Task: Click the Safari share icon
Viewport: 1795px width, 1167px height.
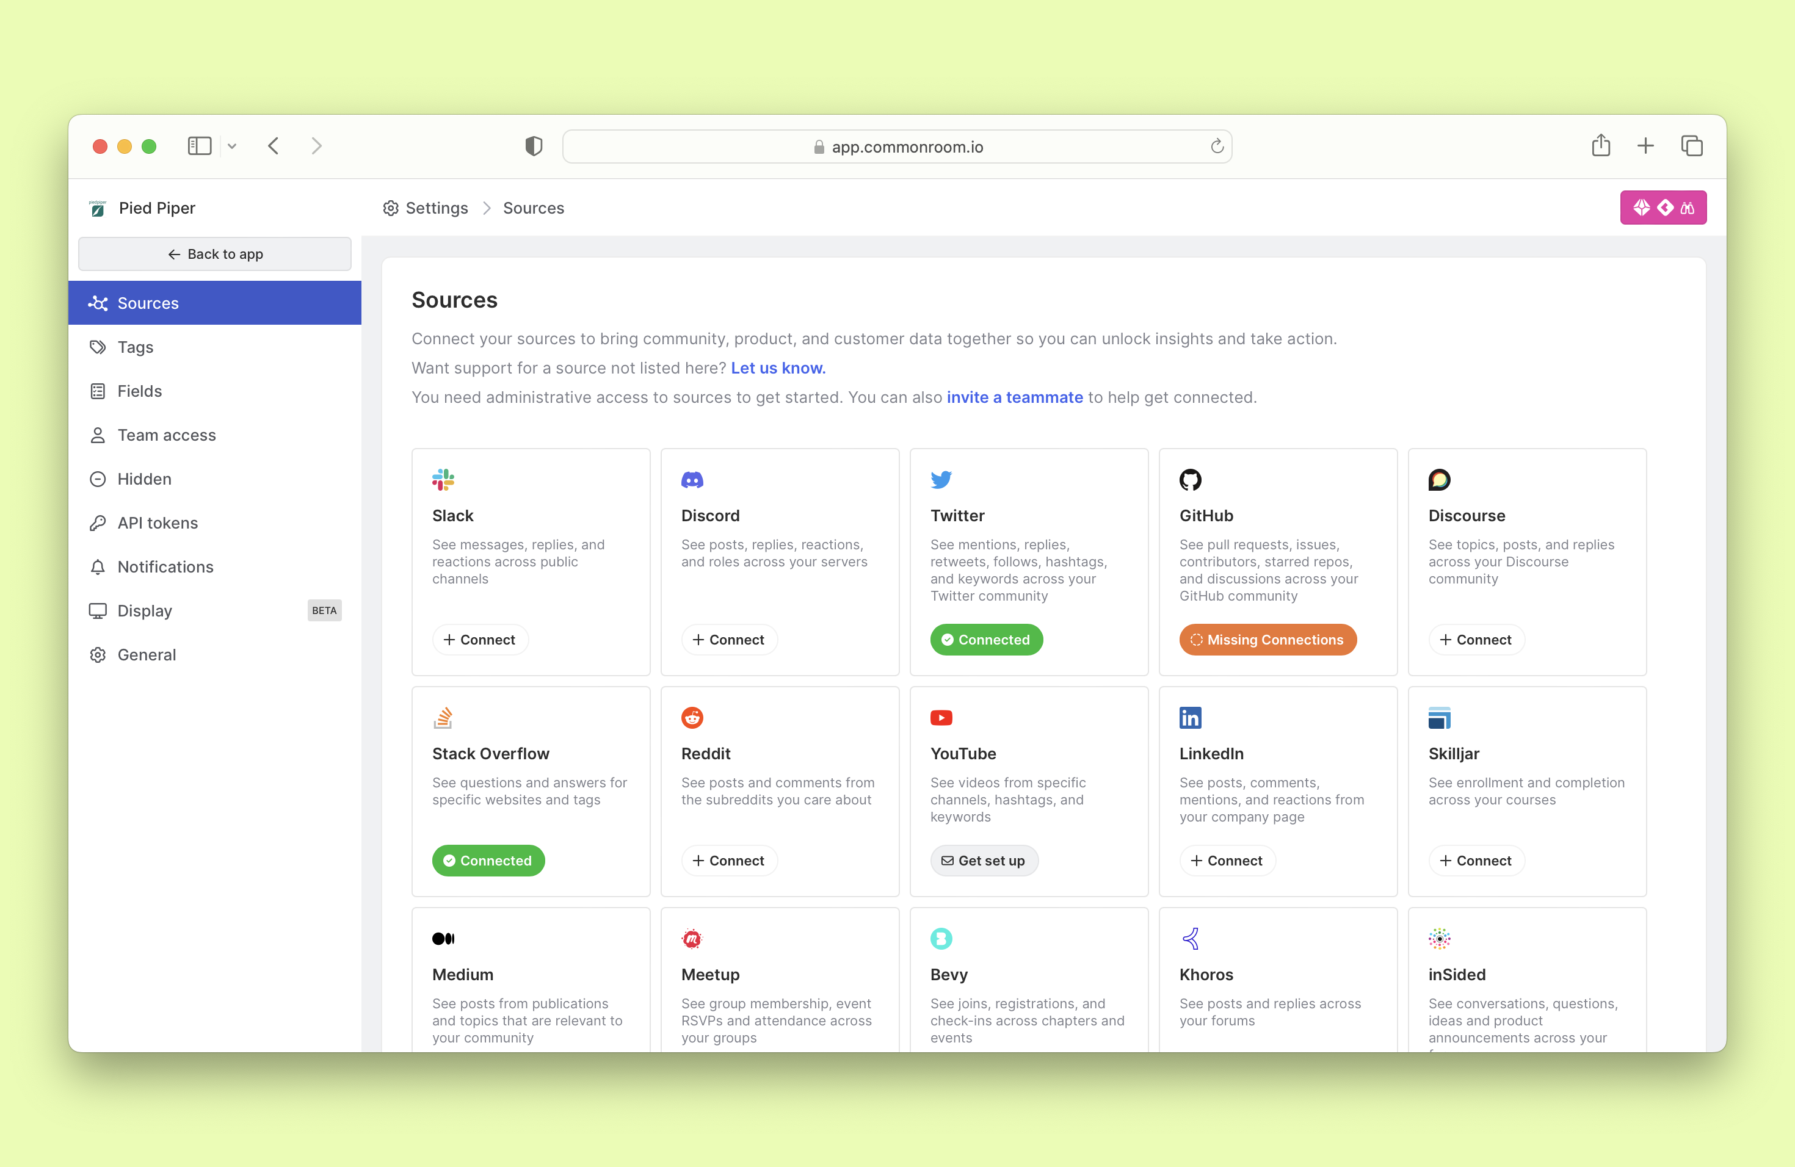Action: 1600,146
